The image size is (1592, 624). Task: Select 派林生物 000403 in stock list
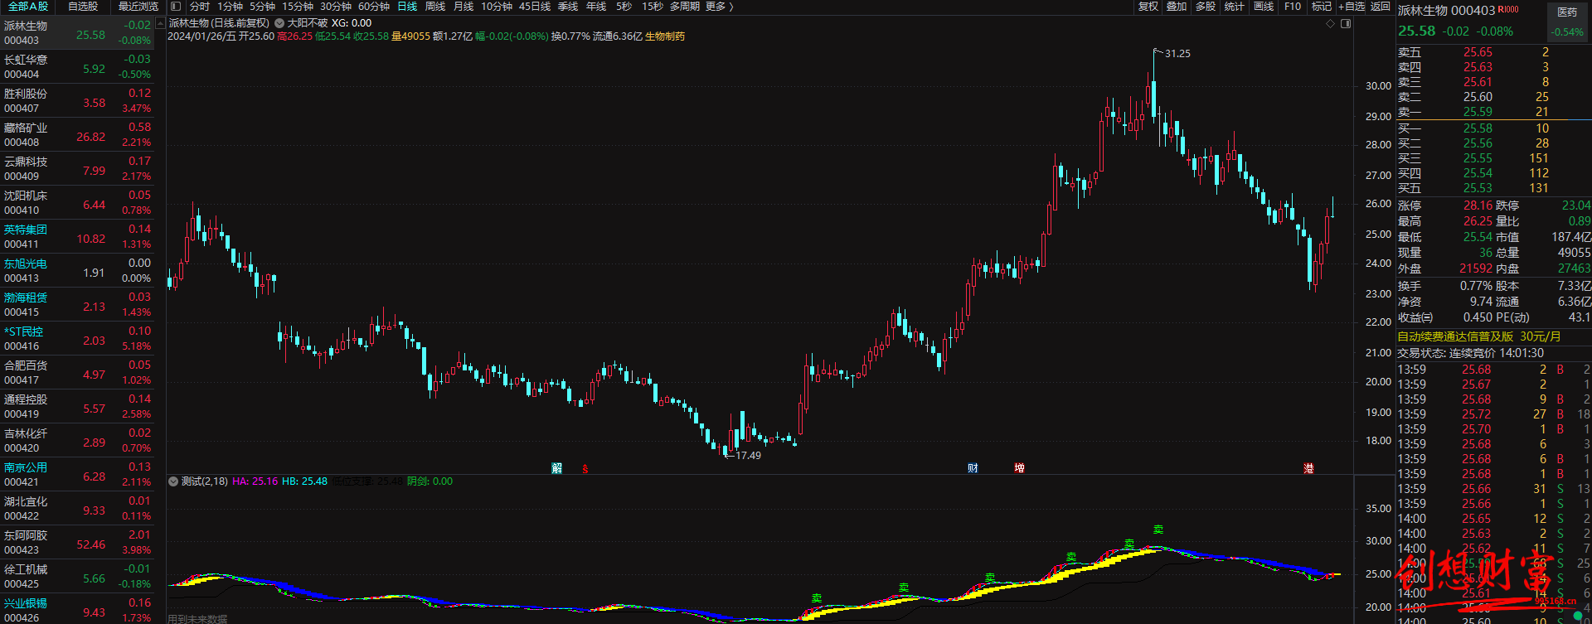[x=77, y=32]
